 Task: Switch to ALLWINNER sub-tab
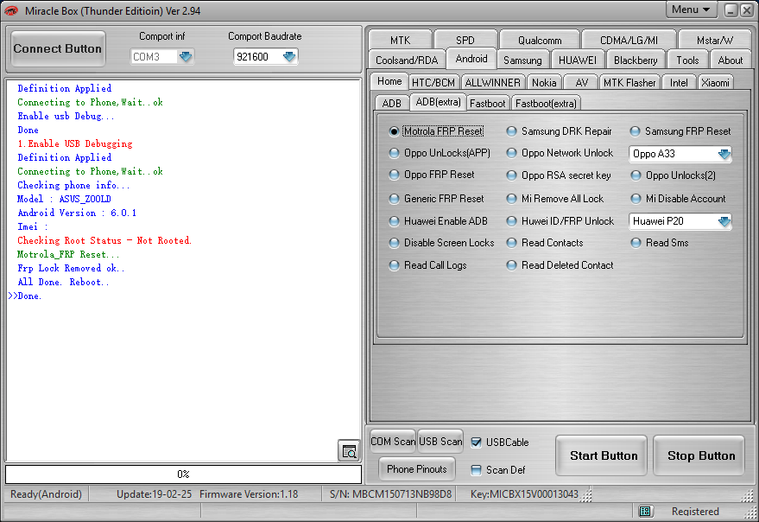(492, 82)
